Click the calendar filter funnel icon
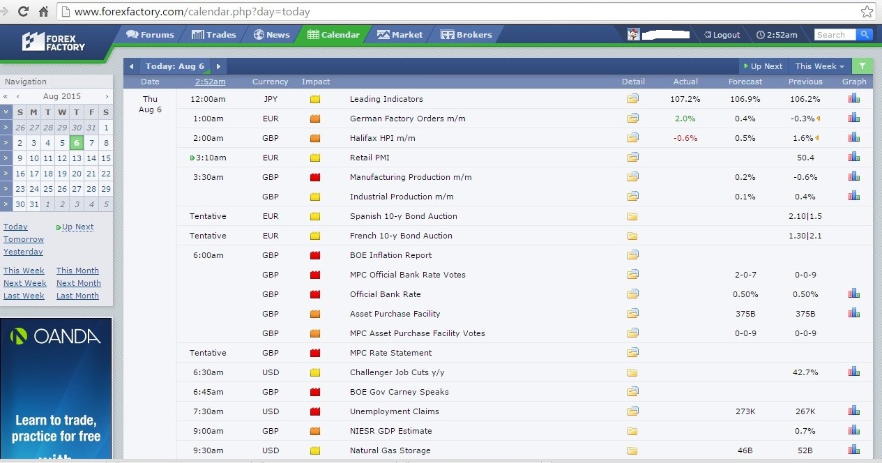The height and width of the screenshot is (463, 882). click(x=862, y=66)
